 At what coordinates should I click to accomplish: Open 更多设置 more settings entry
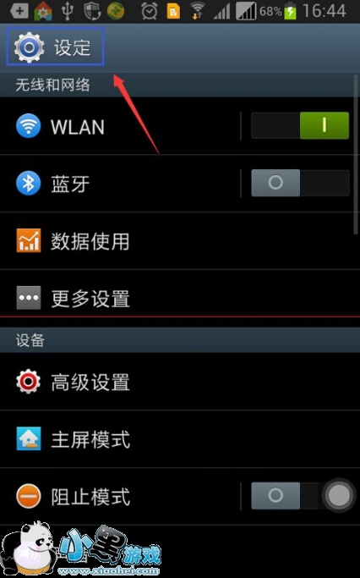click(x=180, y=298)
